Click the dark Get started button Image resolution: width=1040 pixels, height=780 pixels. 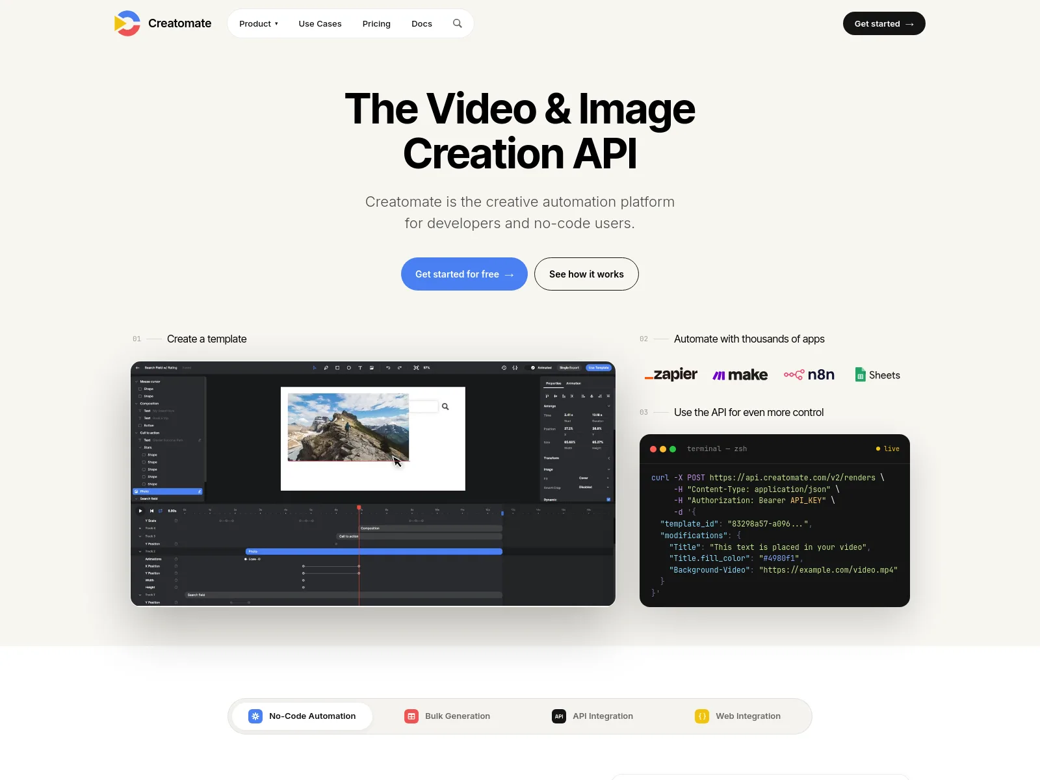(884, 23)
